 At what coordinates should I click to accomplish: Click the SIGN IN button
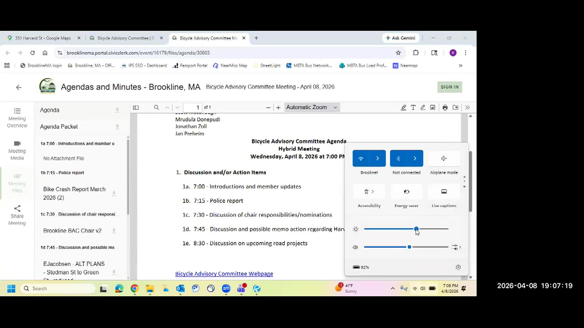[449, 87]
